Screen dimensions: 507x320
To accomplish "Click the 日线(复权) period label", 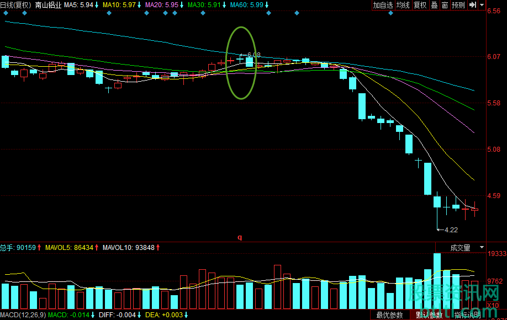I will point(16,5).
